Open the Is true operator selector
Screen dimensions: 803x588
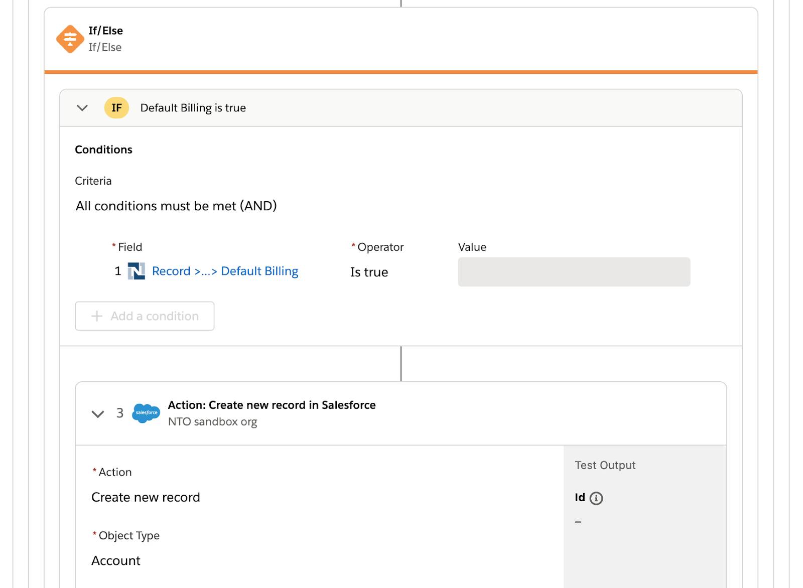[x=369, y=272]
